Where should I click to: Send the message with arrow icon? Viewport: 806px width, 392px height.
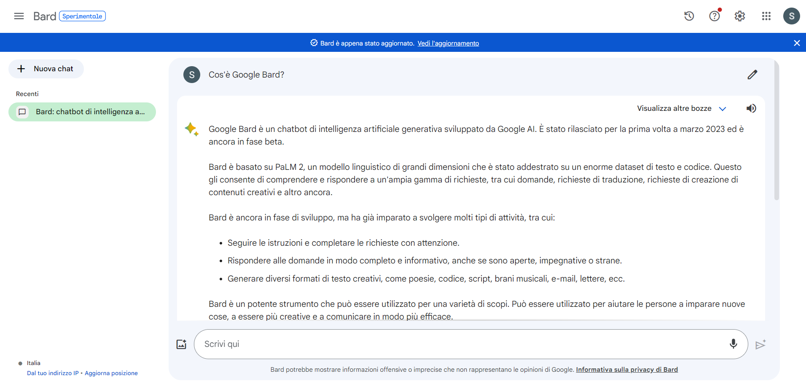[760, 345]
